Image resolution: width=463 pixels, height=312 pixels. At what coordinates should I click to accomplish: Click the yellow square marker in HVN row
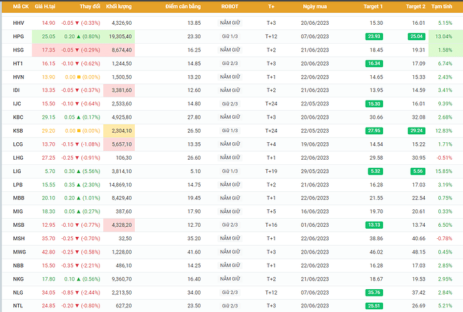79,77
